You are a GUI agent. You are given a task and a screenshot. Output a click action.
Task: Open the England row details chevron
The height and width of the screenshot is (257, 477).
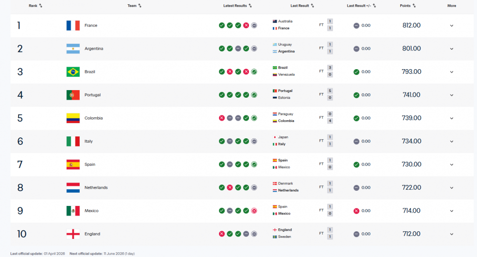(x=452, y=234)
